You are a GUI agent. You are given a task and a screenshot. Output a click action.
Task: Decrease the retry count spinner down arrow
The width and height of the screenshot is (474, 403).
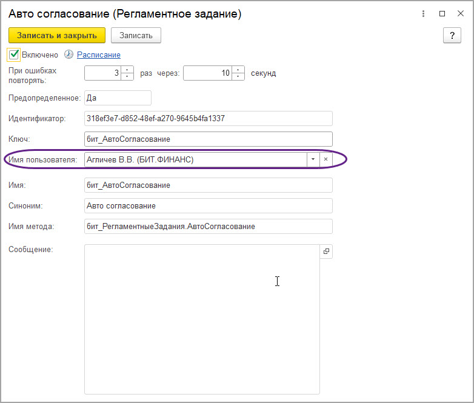127,76
